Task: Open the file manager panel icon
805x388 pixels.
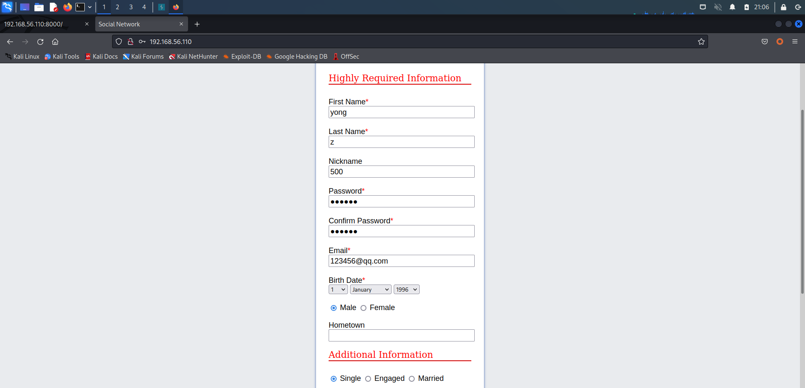Action: point(39,7)
